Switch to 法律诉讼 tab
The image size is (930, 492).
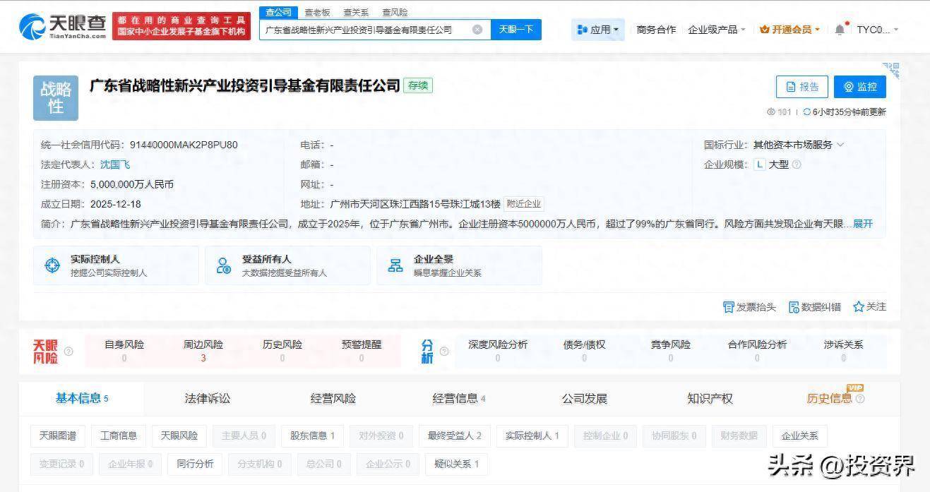click(x=208, y=398)
